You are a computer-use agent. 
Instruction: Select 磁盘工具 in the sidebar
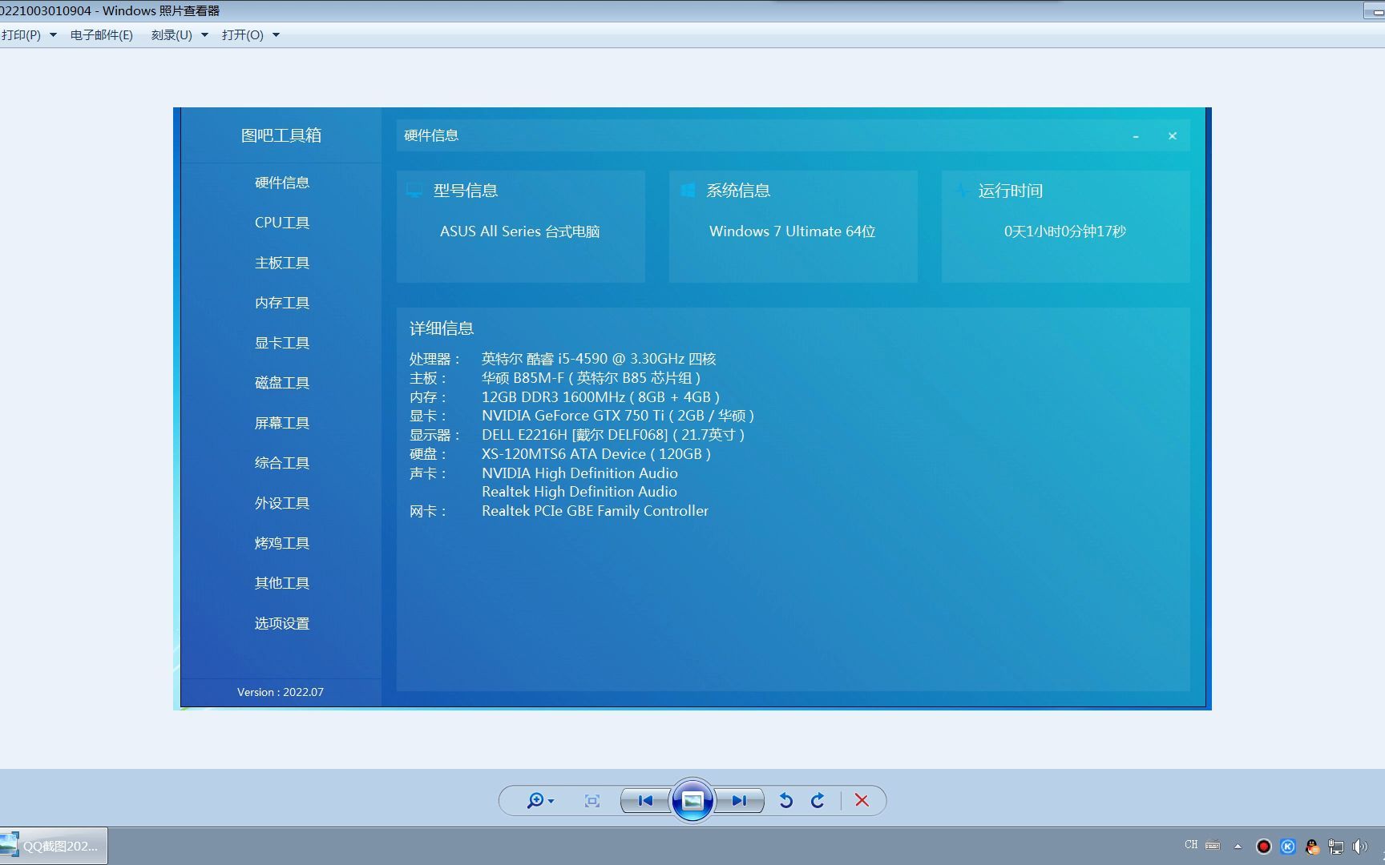281,383
